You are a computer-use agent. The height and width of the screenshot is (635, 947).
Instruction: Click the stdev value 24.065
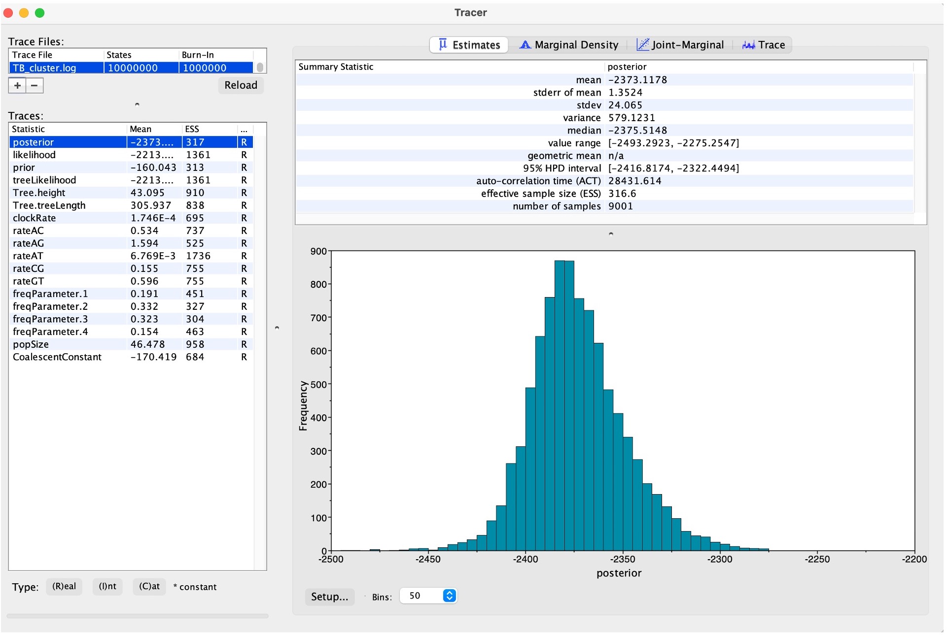625,105
